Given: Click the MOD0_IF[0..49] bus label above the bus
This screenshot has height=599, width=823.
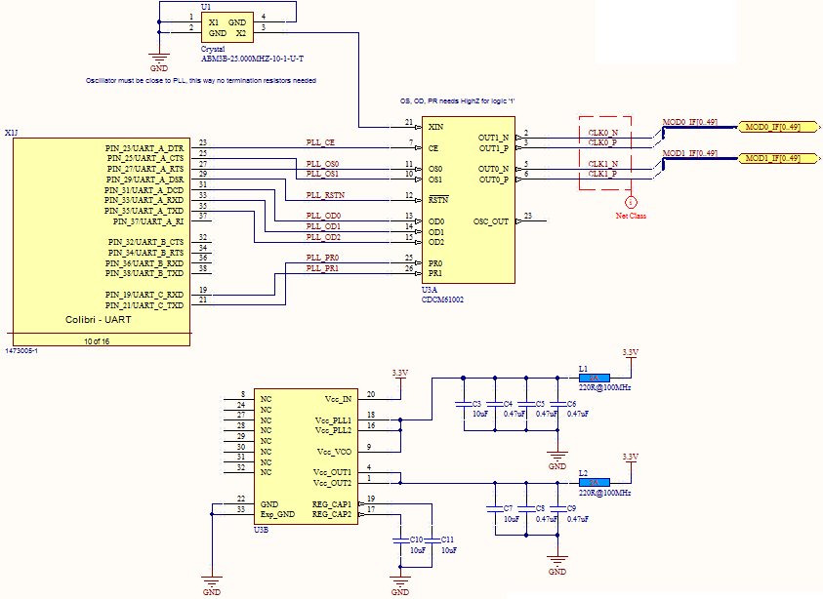Looking at the screenshot, I should point(689,122).
